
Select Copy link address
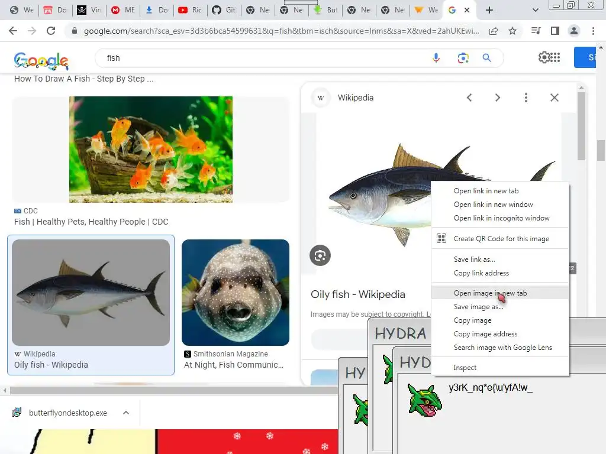[500, 273]
